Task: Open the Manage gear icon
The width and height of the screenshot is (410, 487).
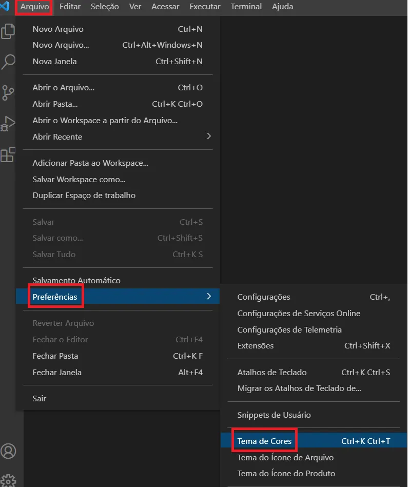Action: point(8,481)
